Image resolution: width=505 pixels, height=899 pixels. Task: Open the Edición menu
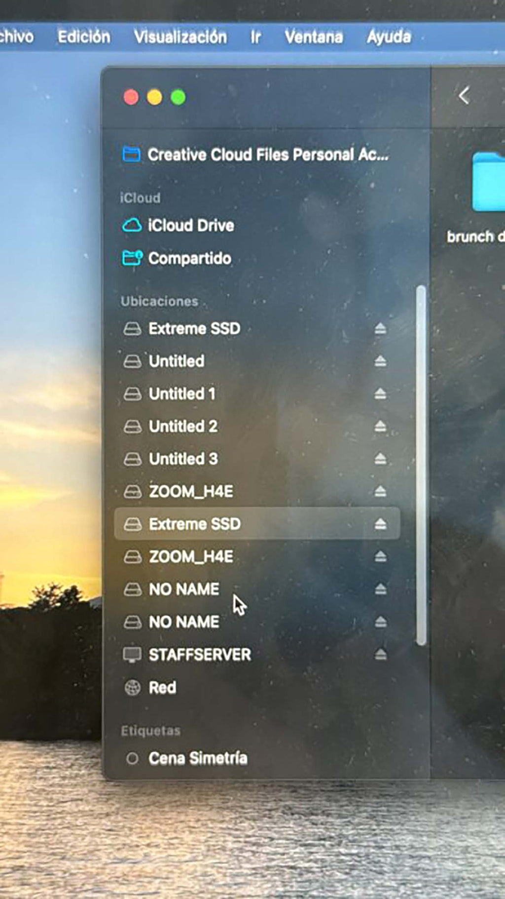click(84, 37)
